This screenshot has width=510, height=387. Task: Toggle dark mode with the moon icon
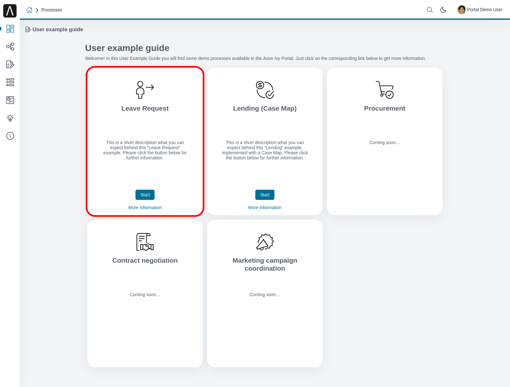tap(443, 10)
